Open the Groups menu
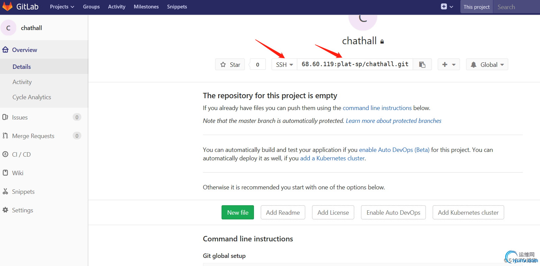Viewport: 540px width, 266px height. pyautogui.click(x=92, y=7)
